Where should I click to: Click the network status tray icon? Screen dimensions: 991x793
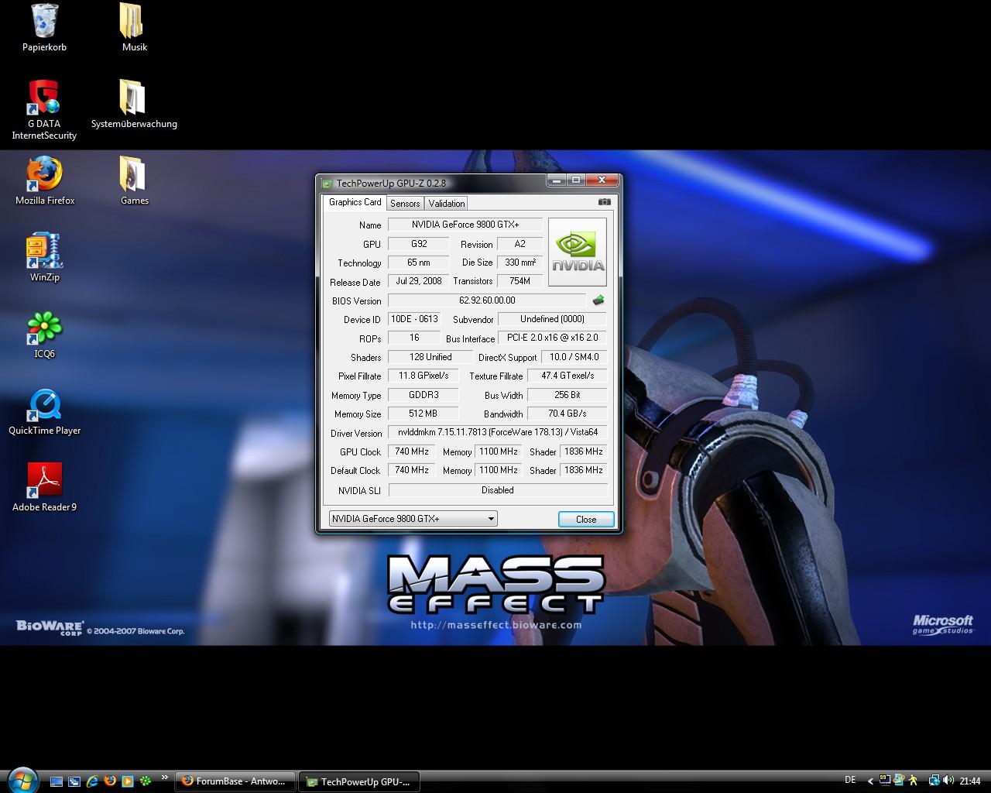934,781
